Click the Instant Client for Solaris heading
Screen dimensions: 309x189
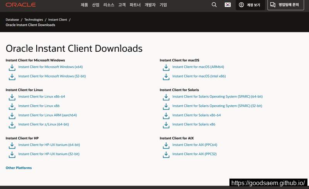click(x=179, y=90)
